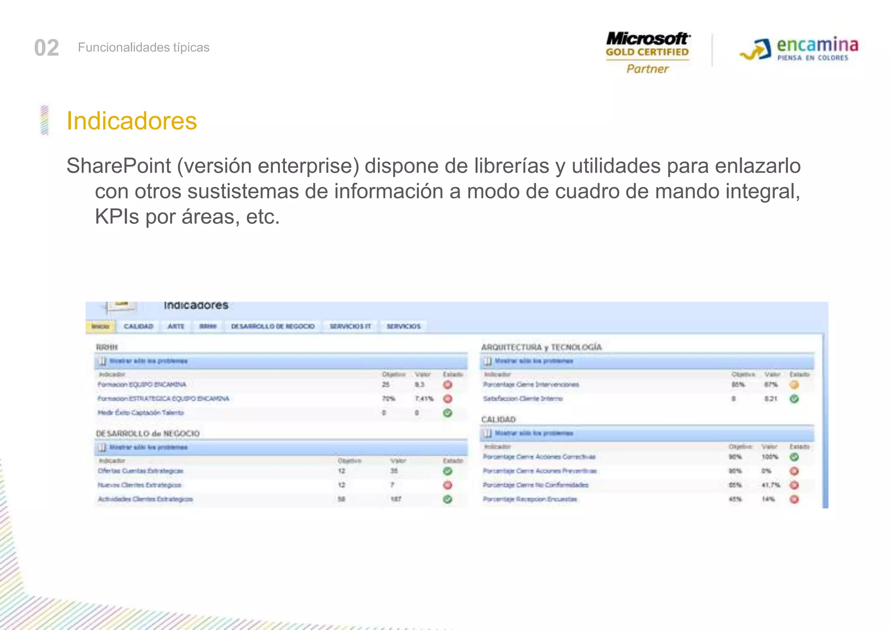Open indicator Porcentaje Cierre Intervenciones
The height and width of the screenshot is (630, 891).
pyautogui.click(x=531, y=385)
